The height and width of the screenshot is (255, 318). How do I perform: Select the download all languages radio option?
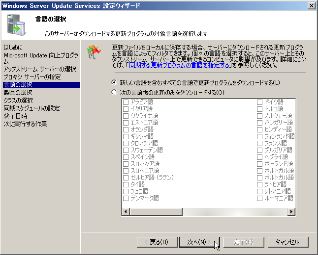114,82
